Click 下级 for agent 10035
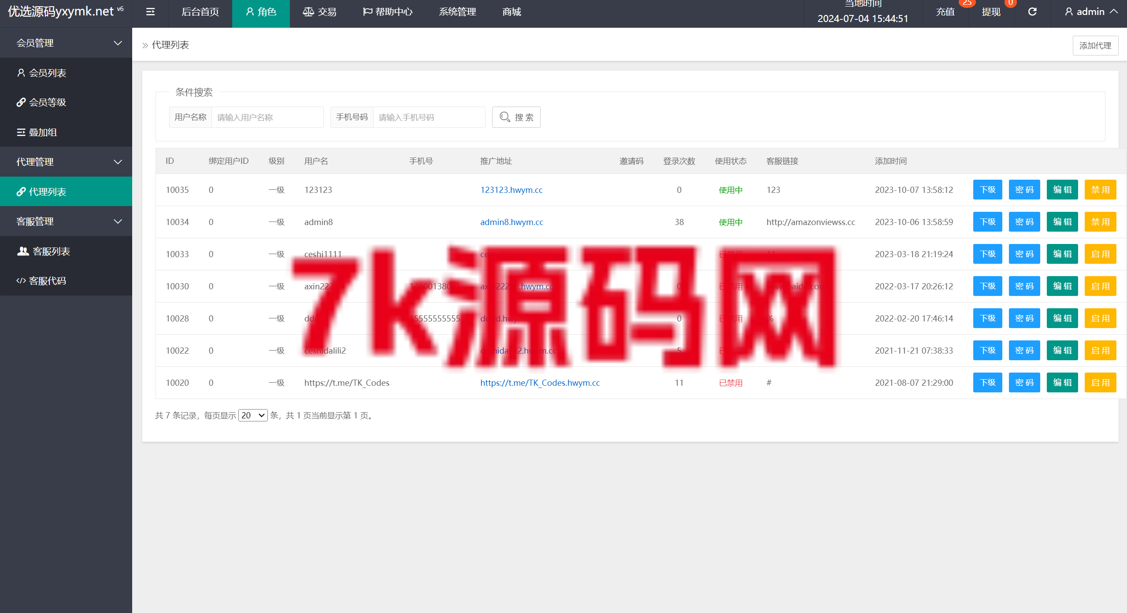The height and width of the screenshot is (613, 1127). point(988,190)
